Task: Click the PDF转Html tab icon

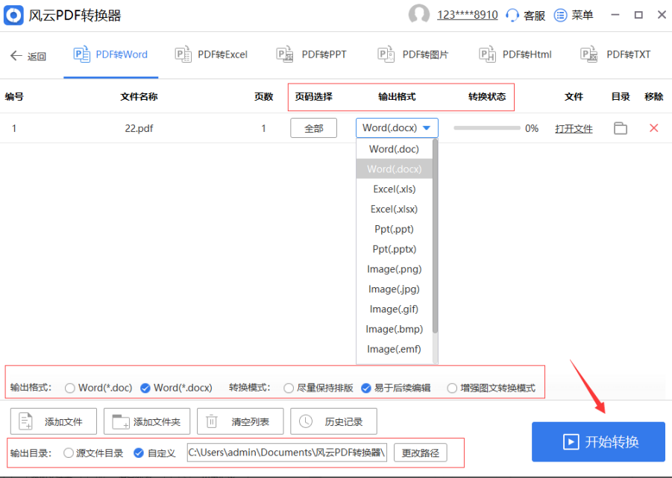Action: click(487, 54)
